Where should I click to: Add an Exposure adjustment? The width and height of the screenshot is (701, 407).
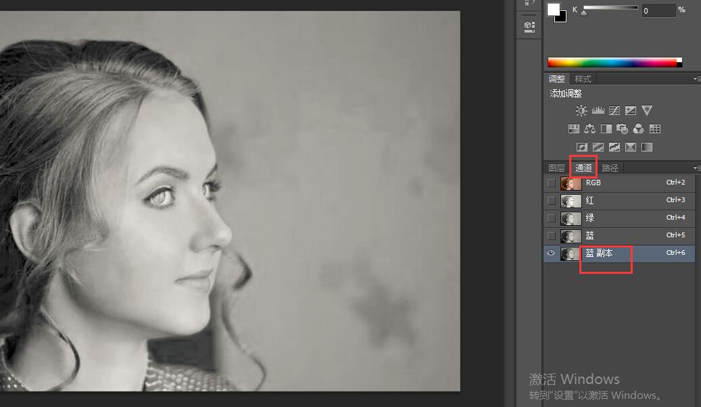point(630,111)
